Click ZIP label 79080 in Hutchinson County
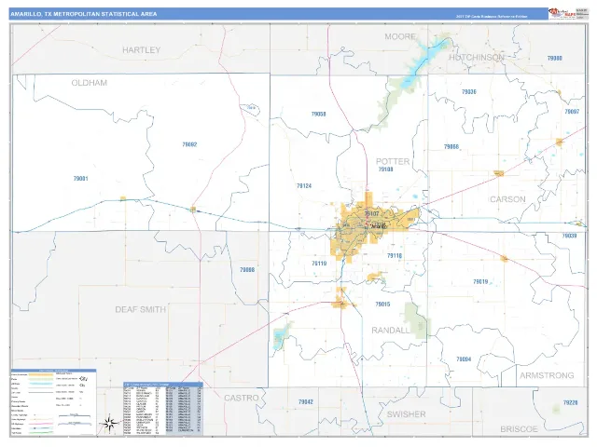The width and height of the screenshot is (597, 447). (x=555, y=58)
